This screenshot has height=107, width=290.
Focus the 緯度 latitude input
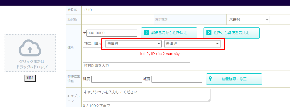click(x=116, y=79)
